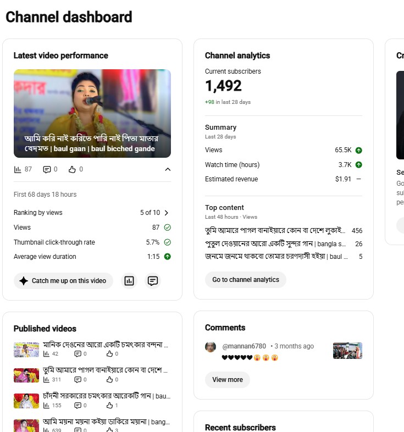
Task: Click the Thumbnail click-through rate label
Action: (x=54, y=242)
